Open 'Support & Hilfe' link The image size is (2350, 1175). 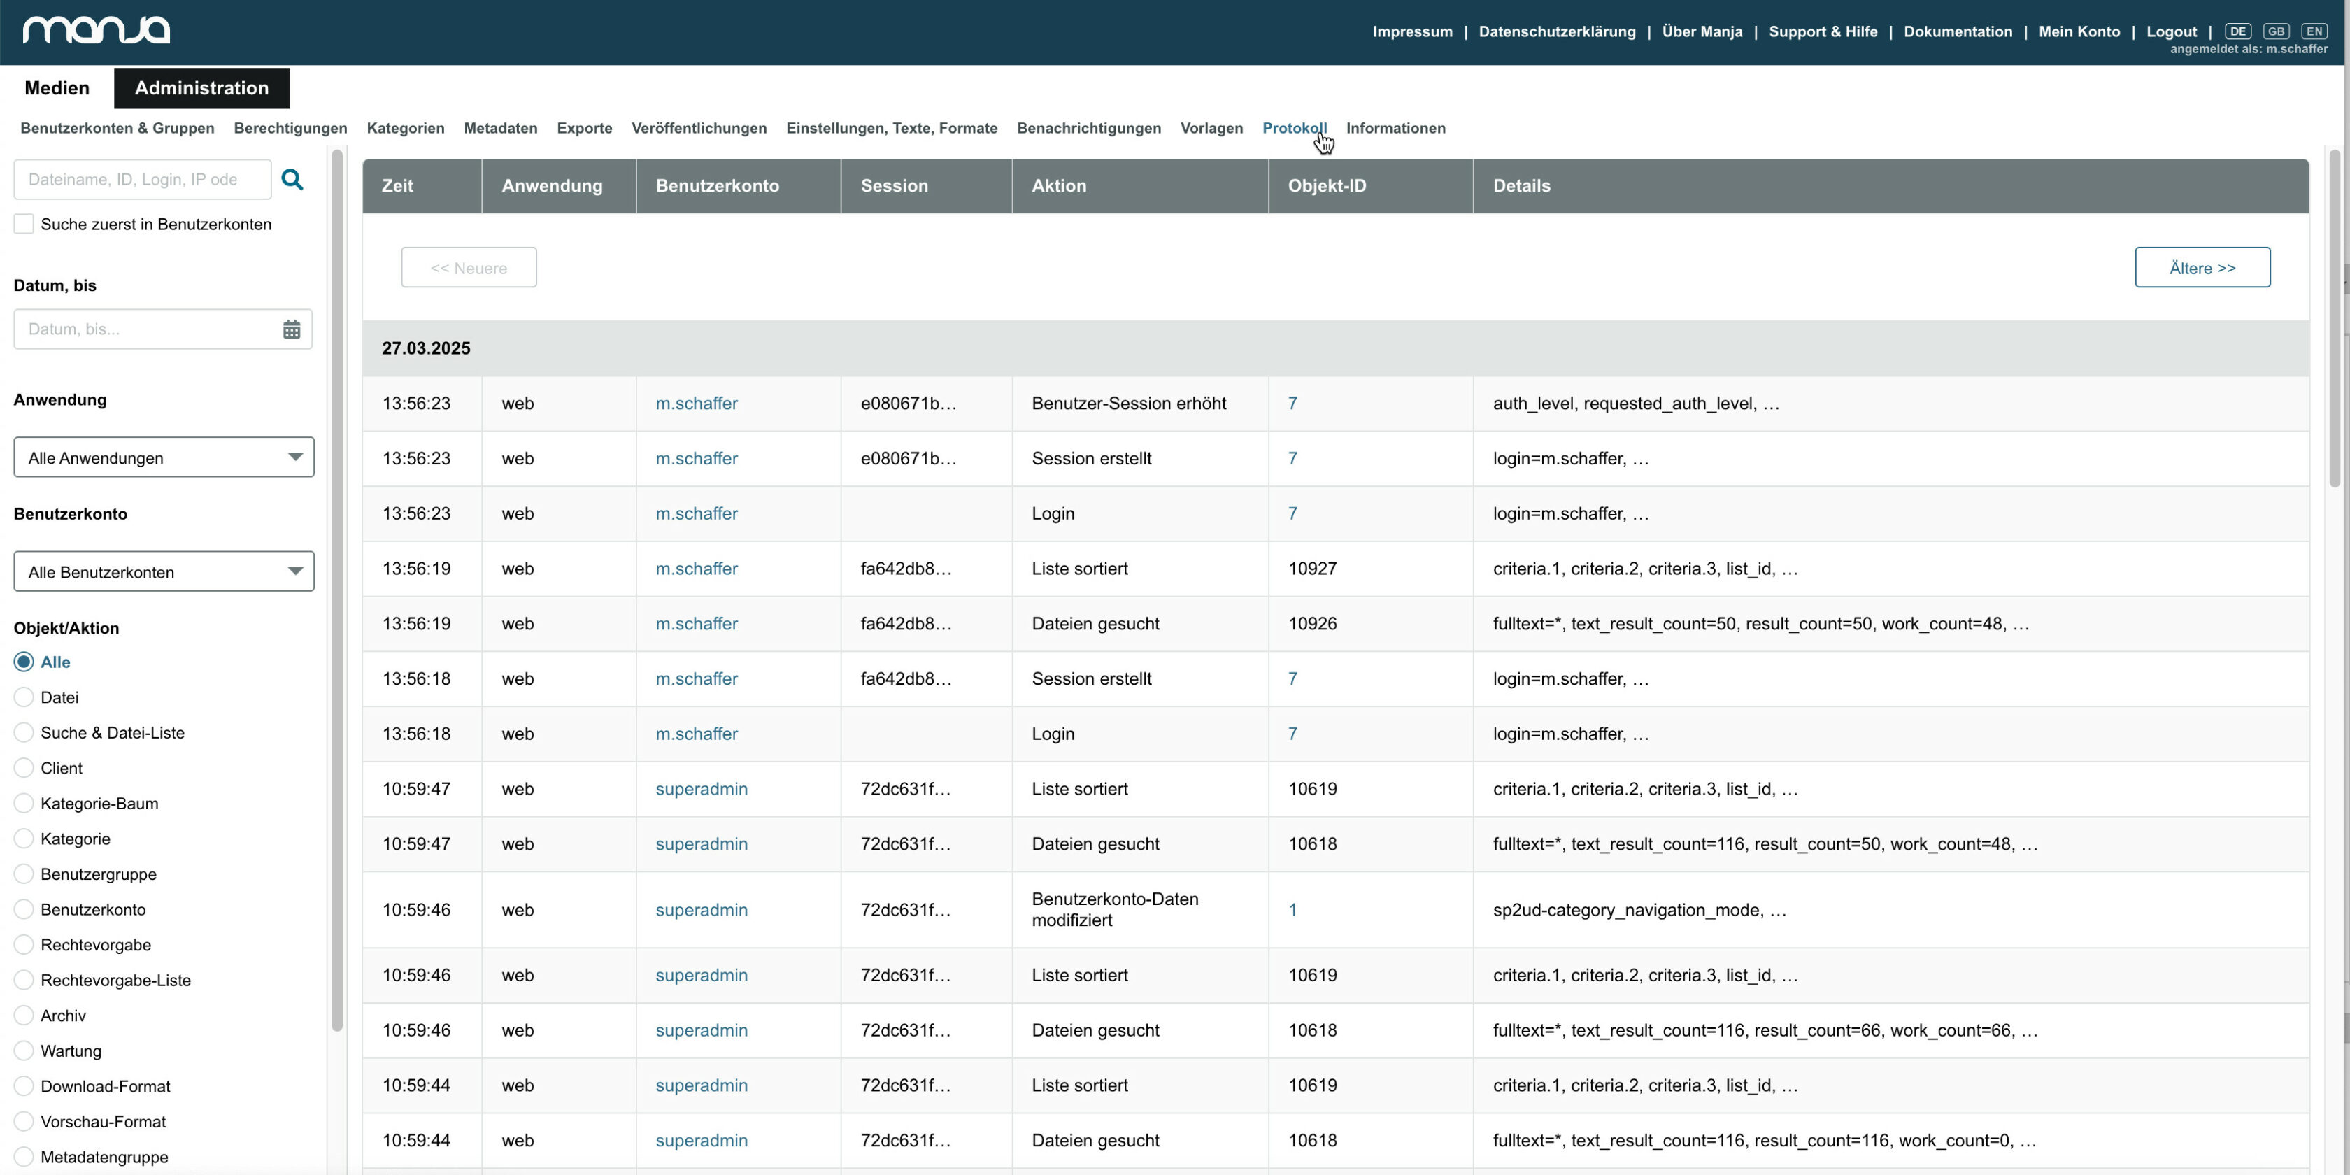[1823, 31]
